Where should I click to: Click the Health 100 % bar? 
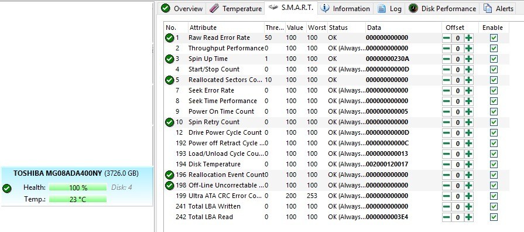78,187
